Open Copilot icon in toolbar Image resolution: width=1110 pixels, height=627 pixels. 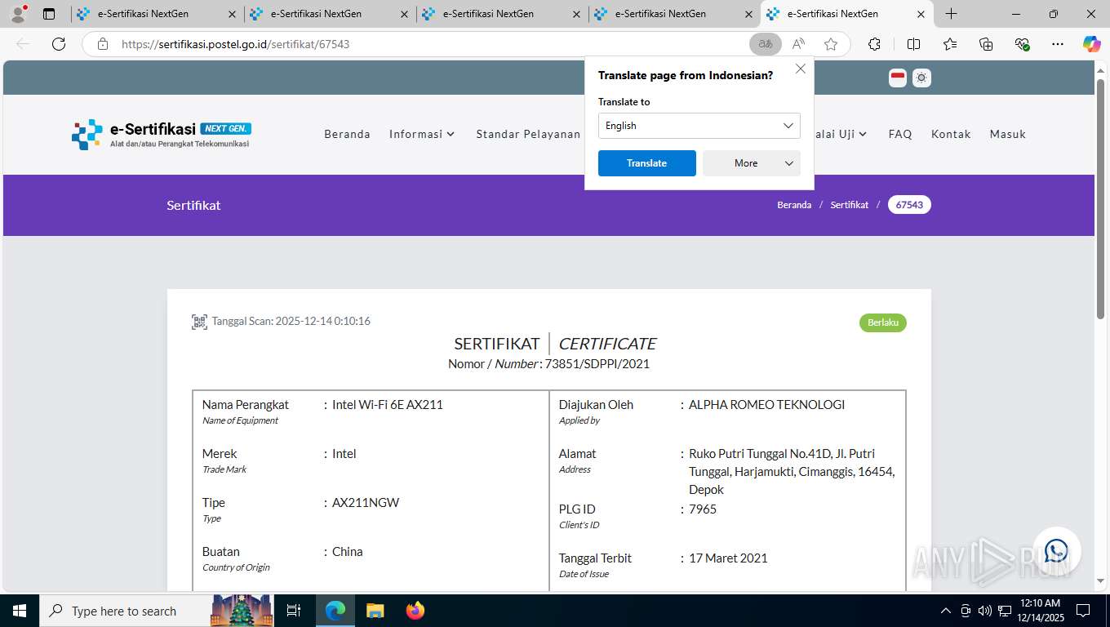(1091, 44)
